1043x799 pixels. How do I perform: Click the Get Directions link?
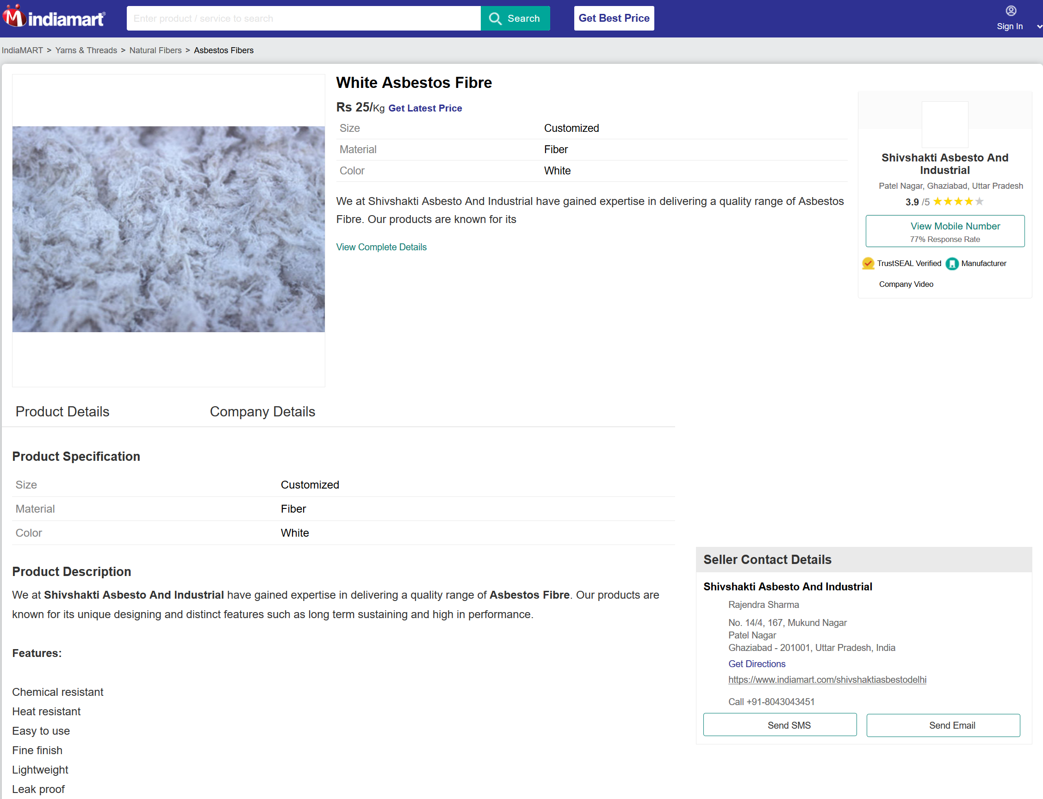point(757,664)
